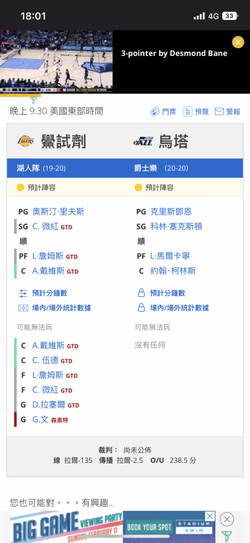The width and height of the screenshot is (250, 543).
Task: Tap the lock icon for Jazz 場內/場外統計數據
Action: point(141,308)
